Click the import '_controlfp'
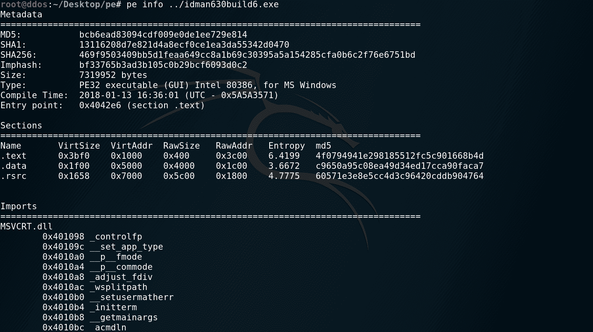 (116, 237)
